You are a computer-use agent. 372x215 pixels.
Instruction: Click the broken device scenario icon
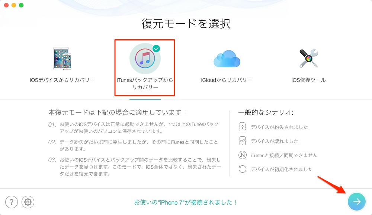(243, 141)
